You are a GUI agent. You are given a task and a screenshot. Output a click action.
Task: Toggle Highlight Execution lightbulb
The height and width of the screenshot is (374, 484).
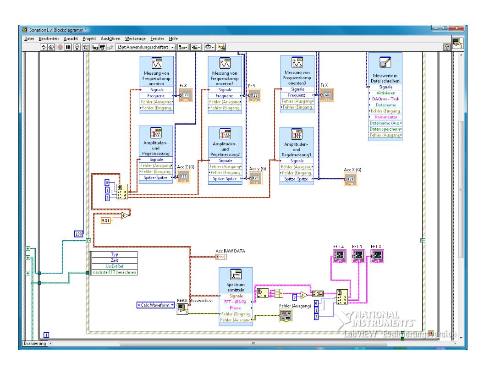point(77,47)
